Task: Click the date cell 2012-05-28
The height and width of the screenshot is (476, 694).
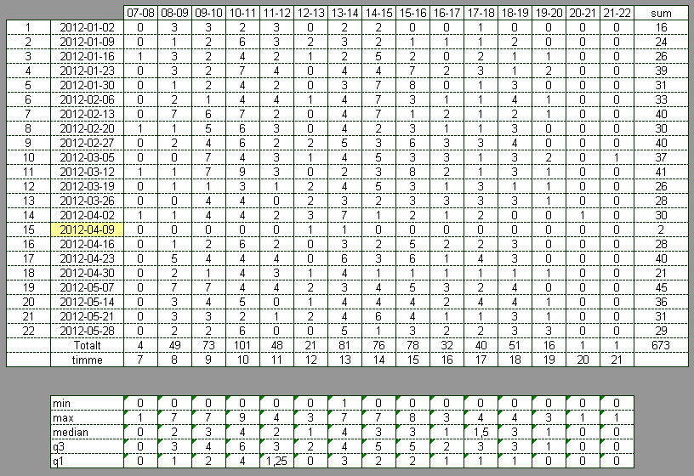Action: point(88,331)
